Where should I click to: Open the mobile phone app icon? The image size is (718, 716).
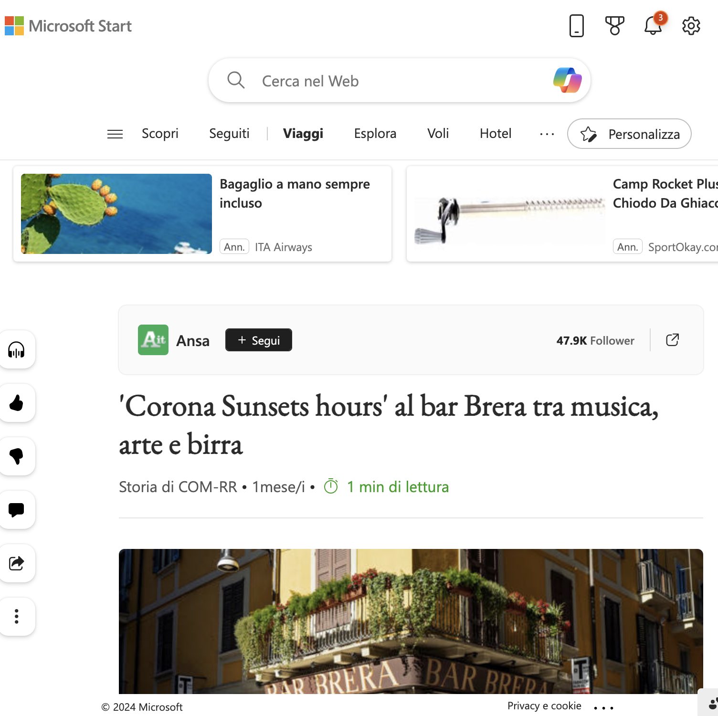pos(577,26)
